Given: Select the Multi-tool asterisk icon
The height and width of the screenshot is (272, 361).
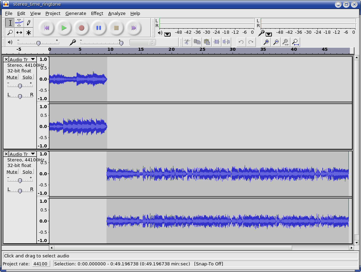Looking at the screenshot, I should tap(29, 32).
